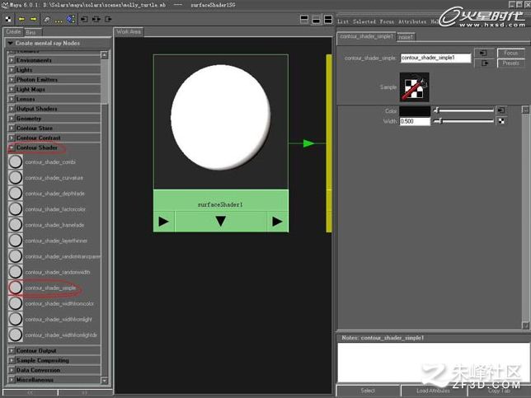
Task: Click the contour_shader_randomtransparency node swatch
Action: point(16,256)
